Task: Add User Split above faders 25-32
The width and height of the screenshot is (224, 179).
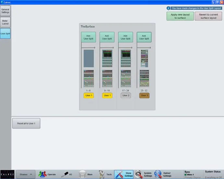Action: [x=144, y=37]
